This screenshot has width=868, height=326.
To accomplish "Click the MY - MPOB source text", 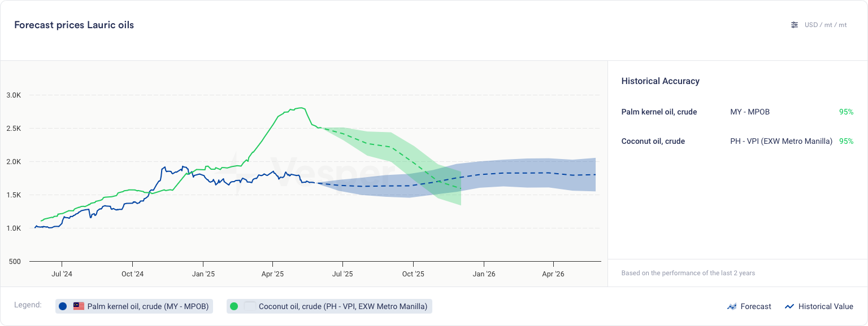I will click(750, 112).
